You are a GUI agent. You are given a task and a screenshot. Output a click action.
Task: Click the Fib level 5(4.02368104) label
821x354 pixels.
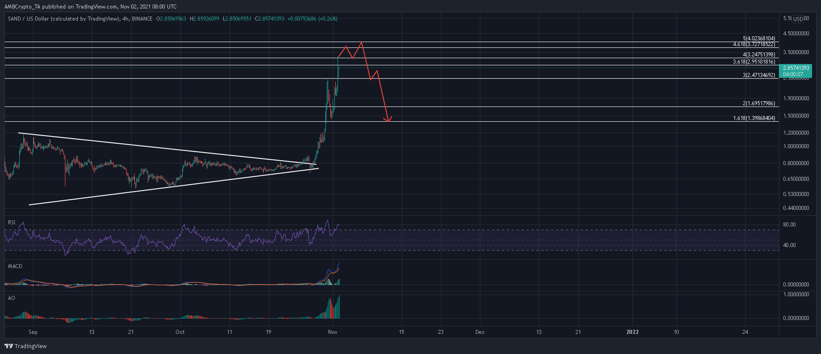point(759,38)
